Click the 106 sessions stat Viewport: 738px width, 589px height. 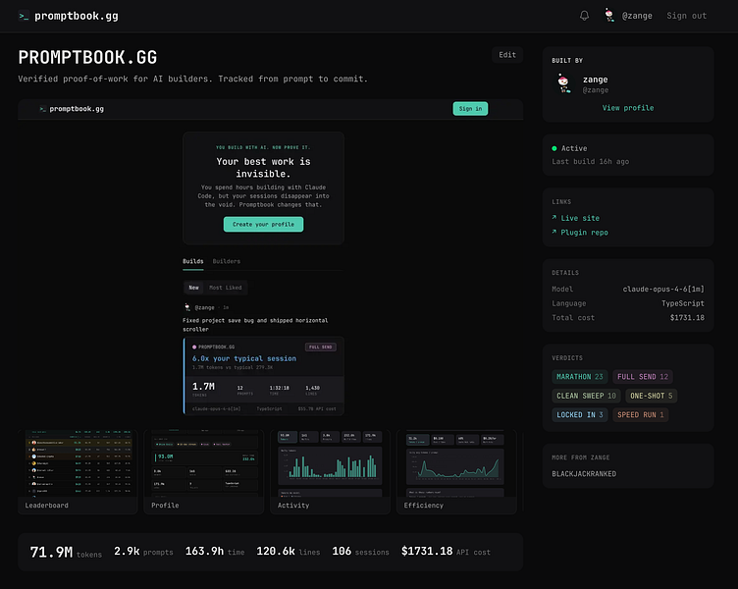pos(360,552)
